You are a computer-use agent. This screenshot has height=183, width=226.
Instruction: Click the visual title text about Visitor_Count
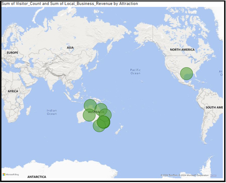tap(70, 4)
